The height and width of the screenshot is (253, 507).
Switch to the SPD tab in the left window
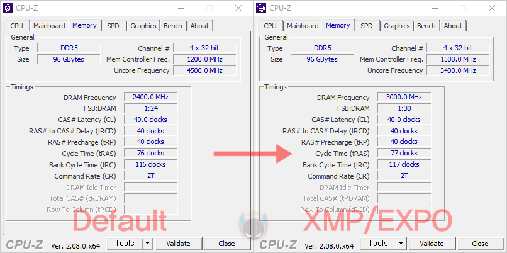point(113,26)
